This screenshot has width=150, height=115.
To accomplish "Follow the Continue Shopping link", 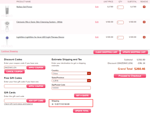I will pos(9,51).
